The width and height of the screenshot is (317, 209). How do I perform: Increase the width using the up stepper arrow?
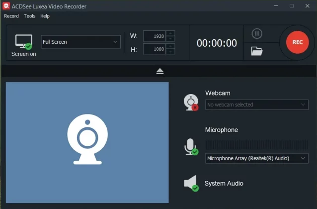tap(170, 33)
